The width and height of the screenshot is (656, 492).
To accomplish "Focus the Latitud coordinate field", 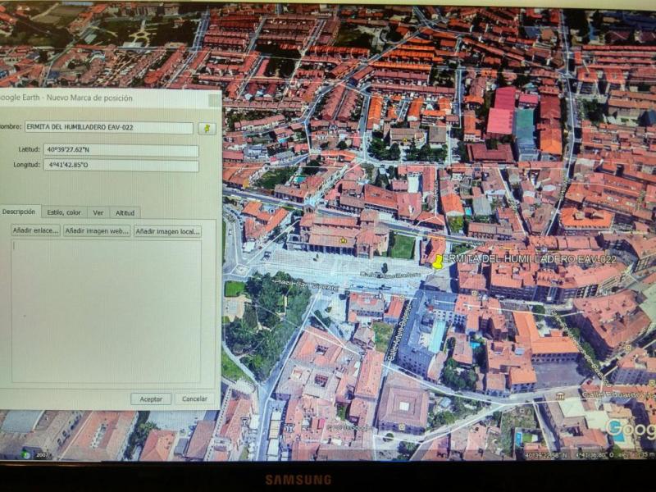I will (121, 151).
